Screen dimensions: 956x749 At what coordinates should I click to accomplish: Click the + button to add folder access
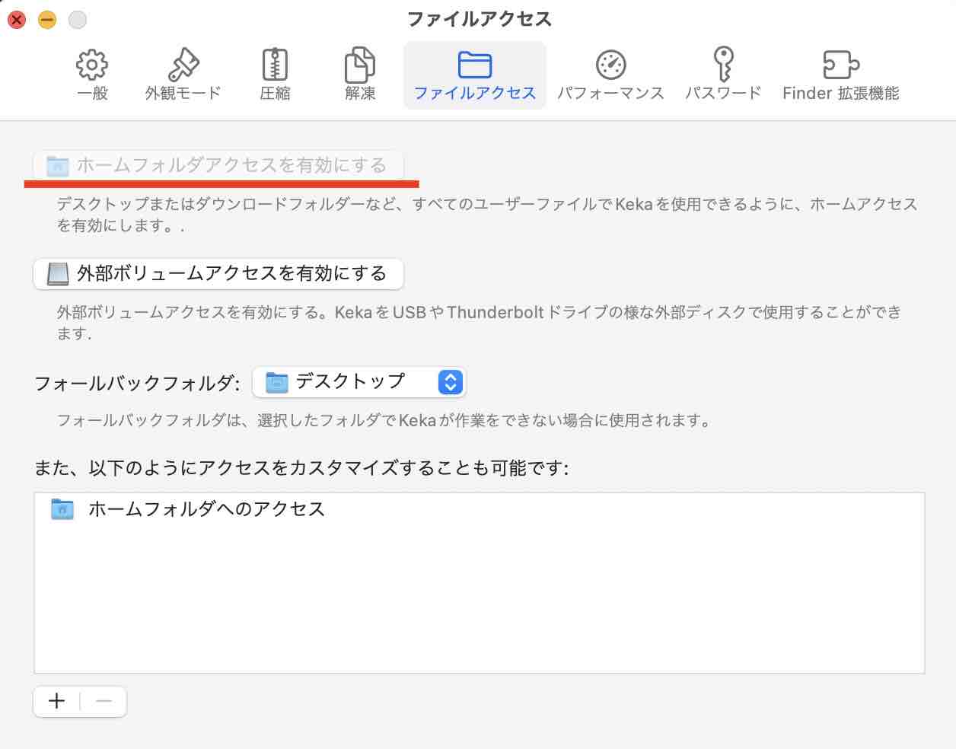tap(56, 701)
